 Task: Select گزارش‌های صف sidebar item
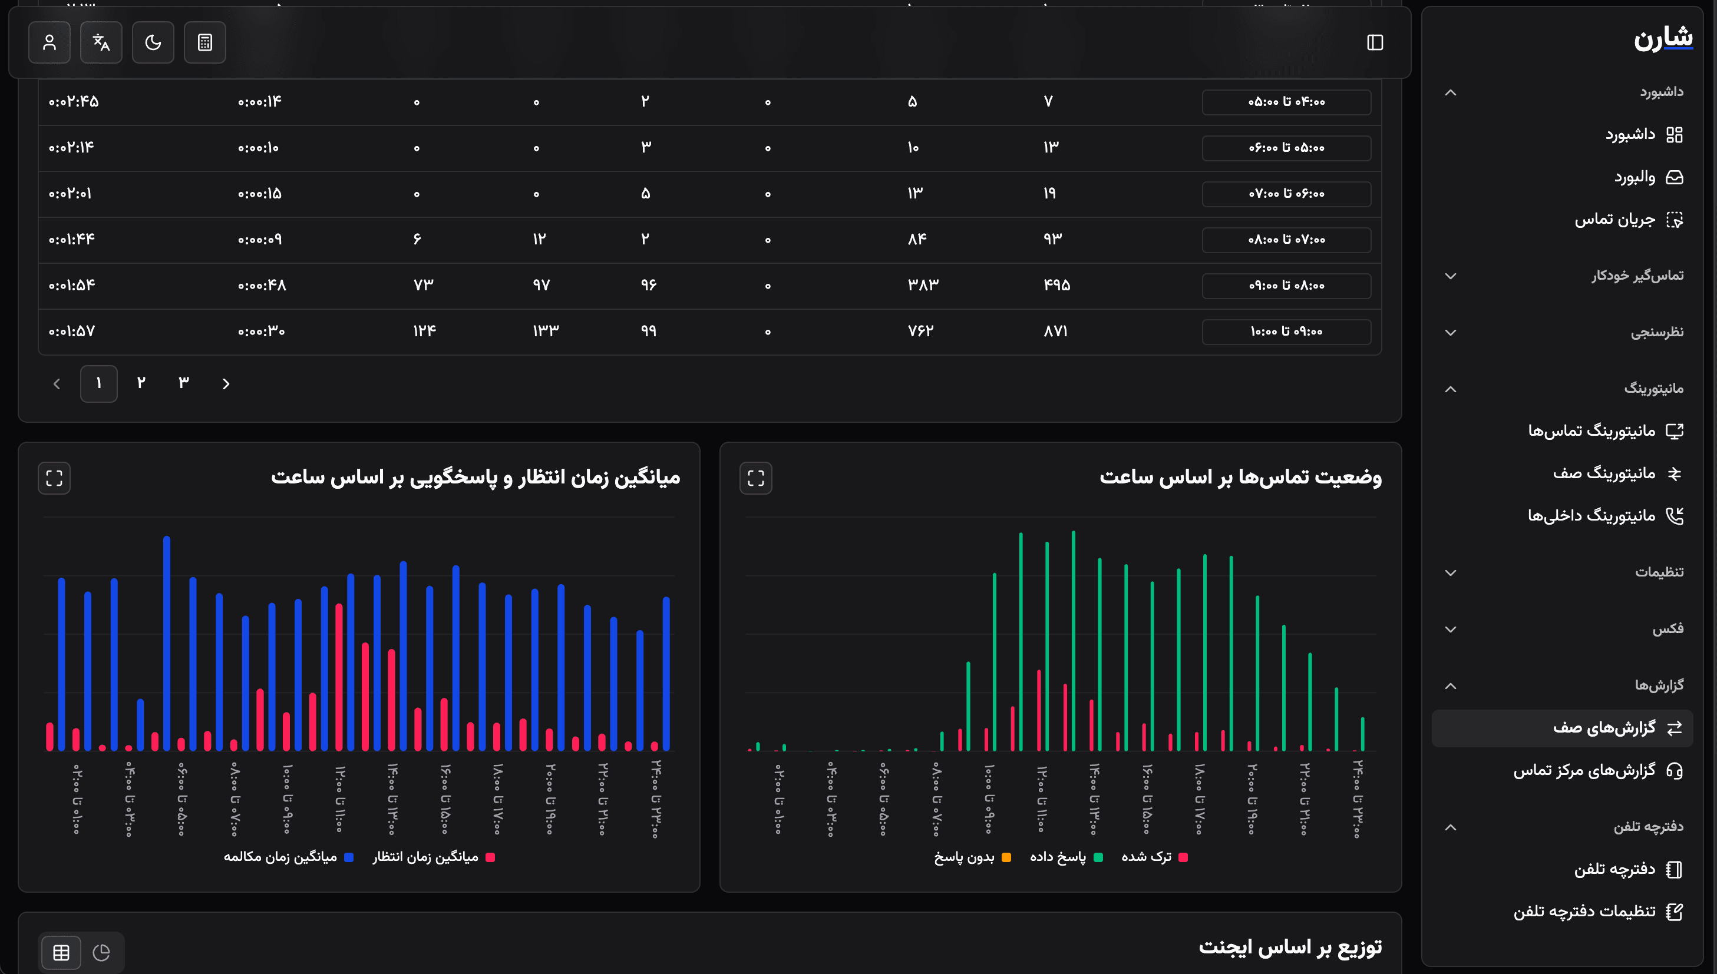pyautogui.click(x=1563, y=728)
